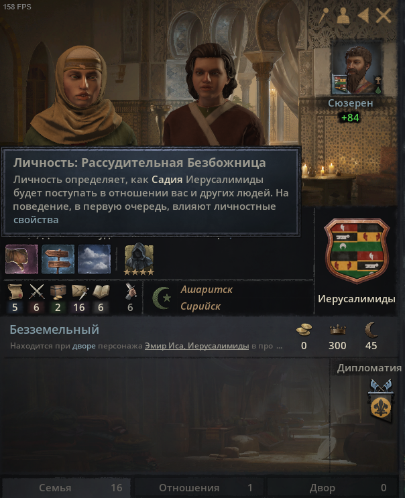Click the Иерусалимиды dynasty coat of arms
This screenshot has width=405, height=498.
tap(357, 250)
